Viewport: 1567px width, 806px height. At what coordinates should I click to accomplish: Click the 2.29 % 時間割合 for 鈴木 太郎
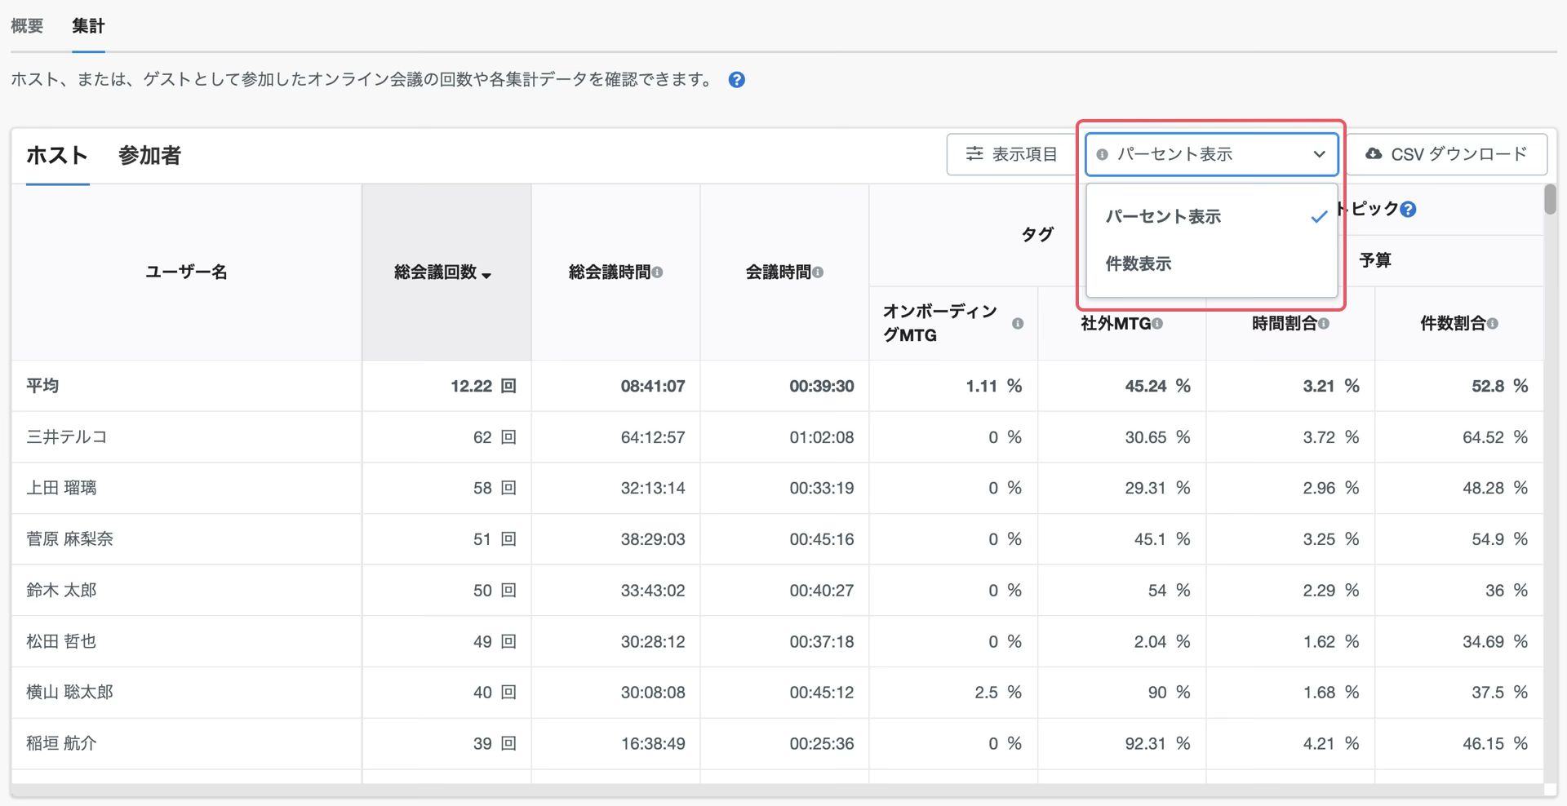(x=1331, y=590)
